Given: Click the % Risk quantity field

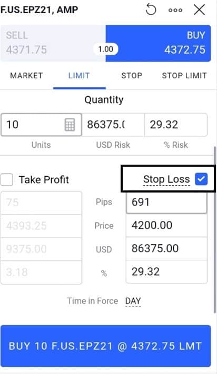Looking at the screenshot, I should click(x=176, y=125).
